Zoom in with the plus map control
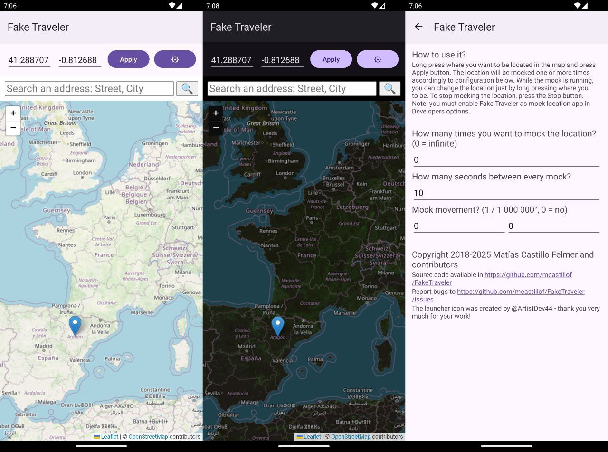608x452 pixels. click(x=13, y=113)
